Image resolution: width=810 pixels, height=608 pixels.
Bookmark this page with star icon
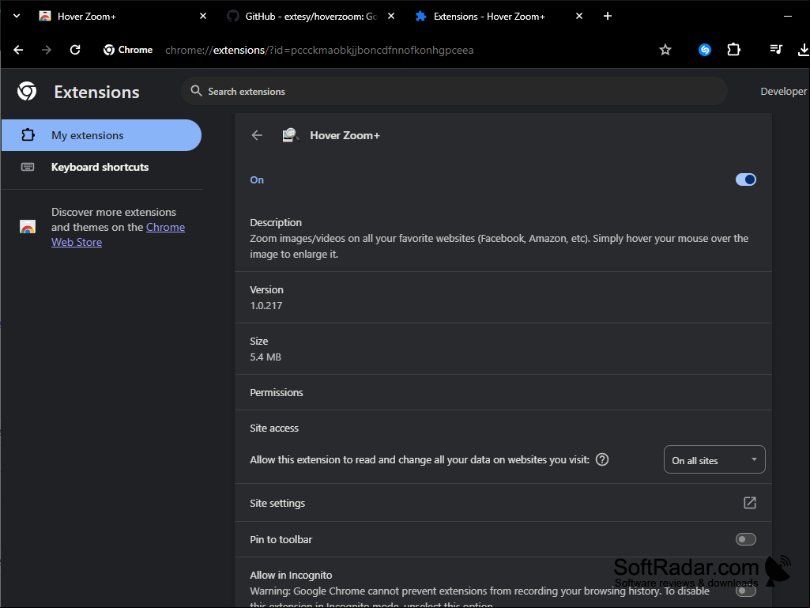click(665, 50)
